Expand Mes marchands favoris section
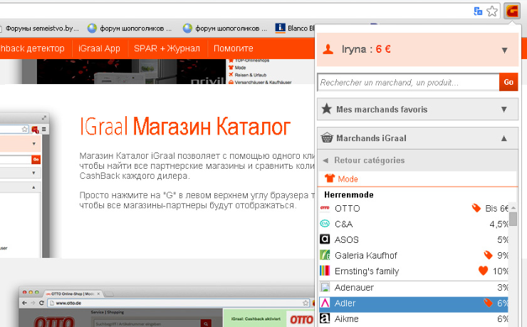The height and width of the screenshot is (327, 527). (417, 109)
